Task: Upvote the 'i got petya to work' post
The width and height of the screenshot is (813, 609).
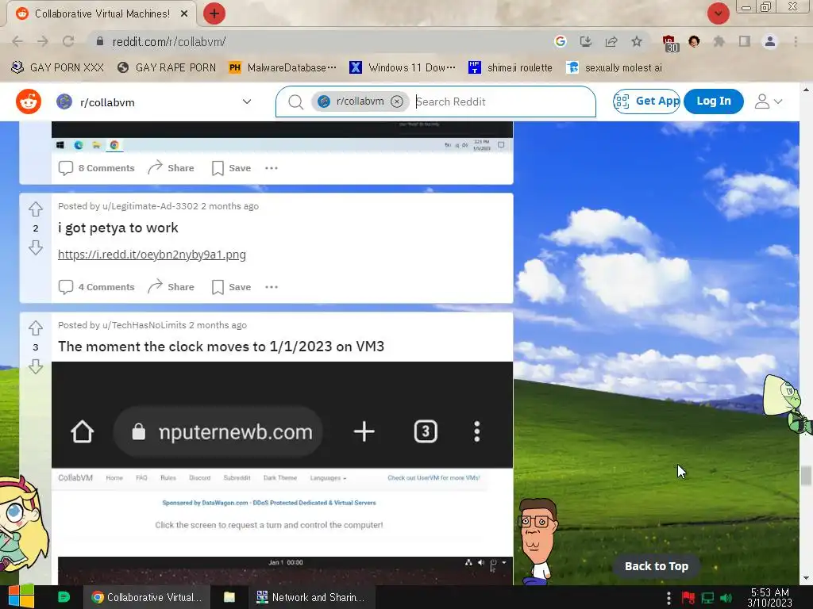Action: [x=35, y=209]
